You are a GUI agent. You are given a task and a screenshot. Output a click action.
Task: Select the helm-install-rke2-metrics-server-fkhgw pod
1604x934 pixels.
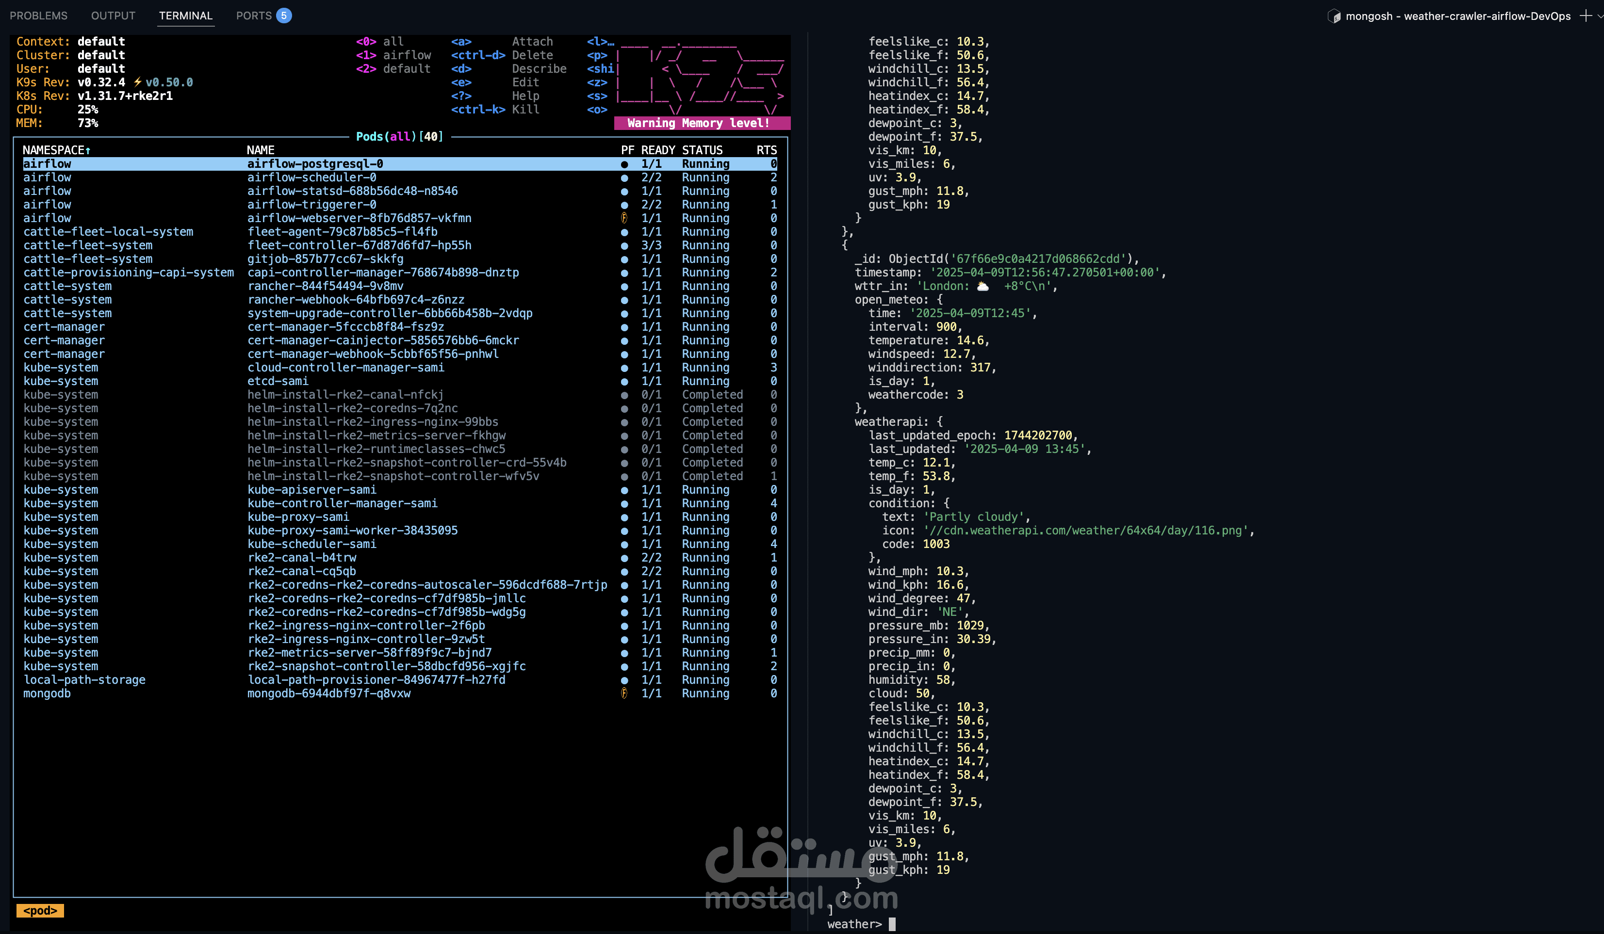[x=376, y=436]
